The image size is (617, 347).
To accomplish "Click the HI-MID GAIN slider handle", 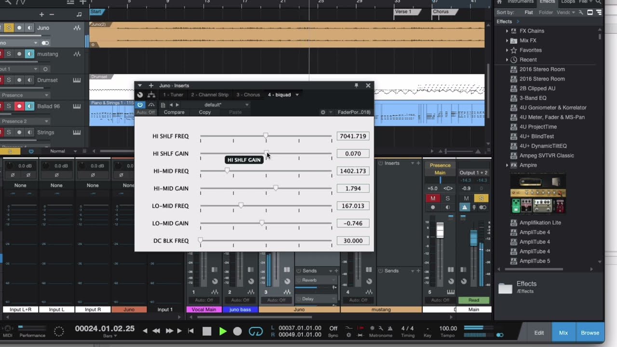I will pos(276,188).
